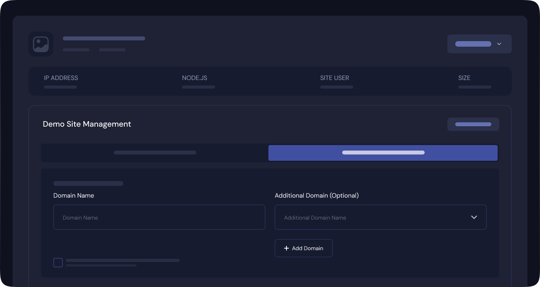Click the Demo Site Management heading
Viewport: 540px width, 287px height.
(x=87, y=124)
